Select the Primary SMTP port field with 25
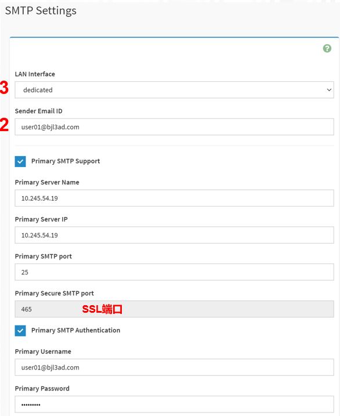The width and height of the screenshot is (340, 416). point(174,272)
